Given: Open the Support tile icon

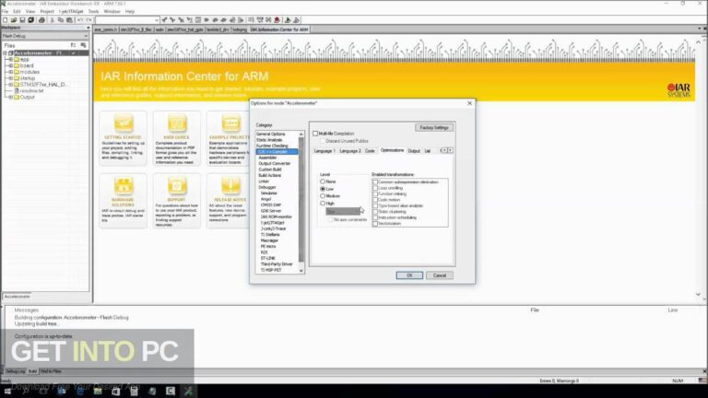Looking at the screenshot, I should pyautogui.click(x=177, y=185).
